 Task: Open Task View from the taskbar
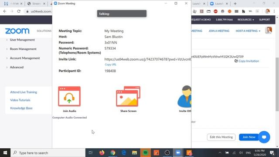pos(91,153)
